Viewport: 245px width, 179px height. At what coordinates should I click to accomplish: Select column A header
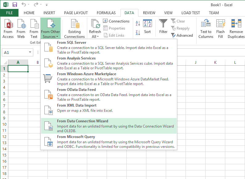coord(18,63)
